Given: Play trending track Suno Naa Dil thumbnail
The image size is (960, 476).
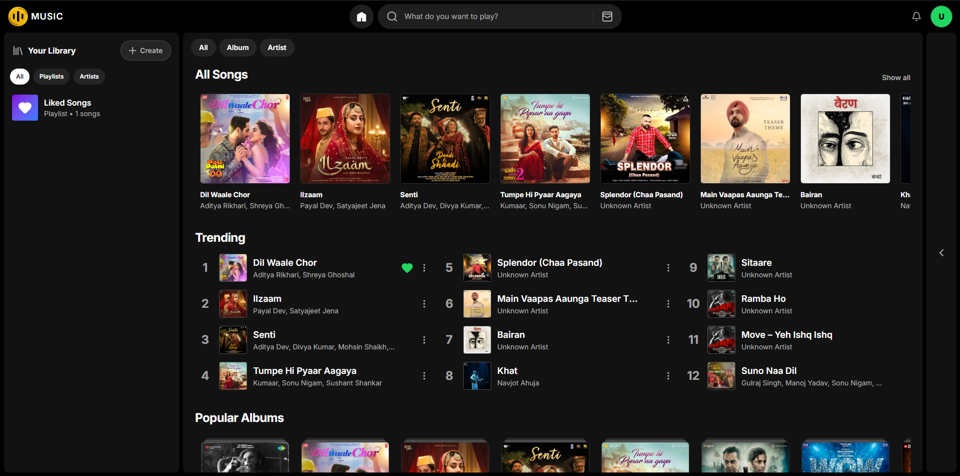Looking at the screenshot, I should (721, 376).
